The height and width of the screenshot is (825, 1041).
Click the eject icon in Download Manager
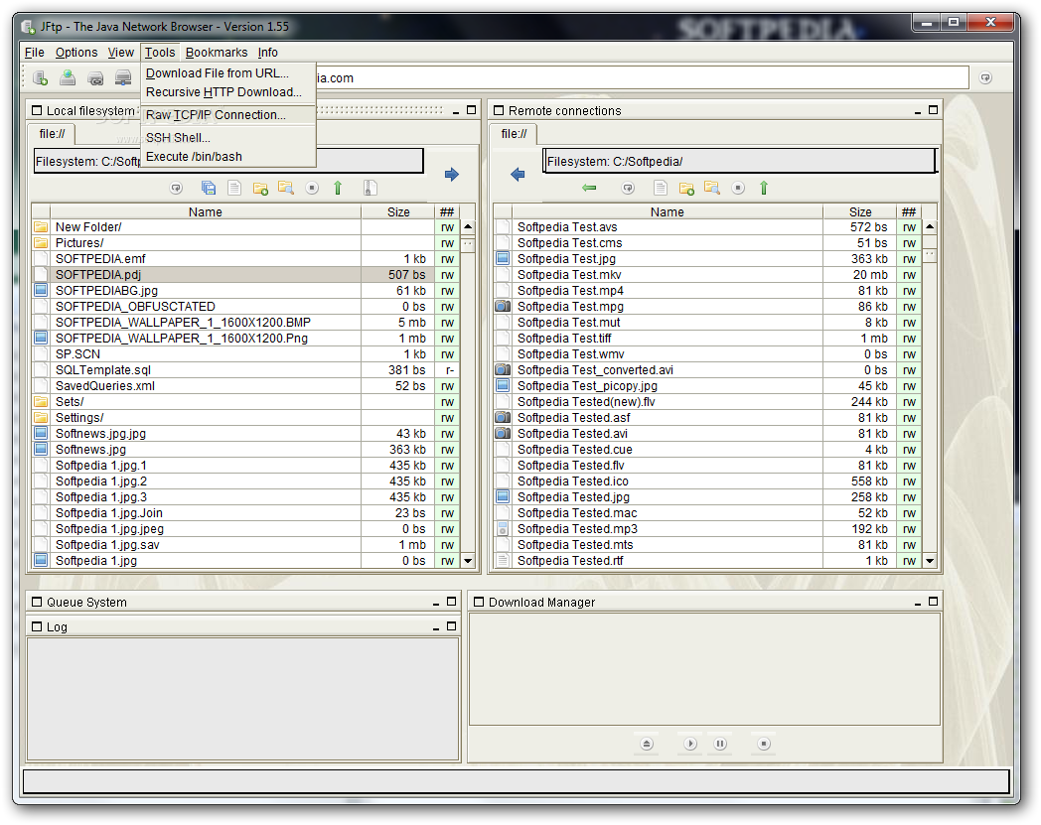648,744
